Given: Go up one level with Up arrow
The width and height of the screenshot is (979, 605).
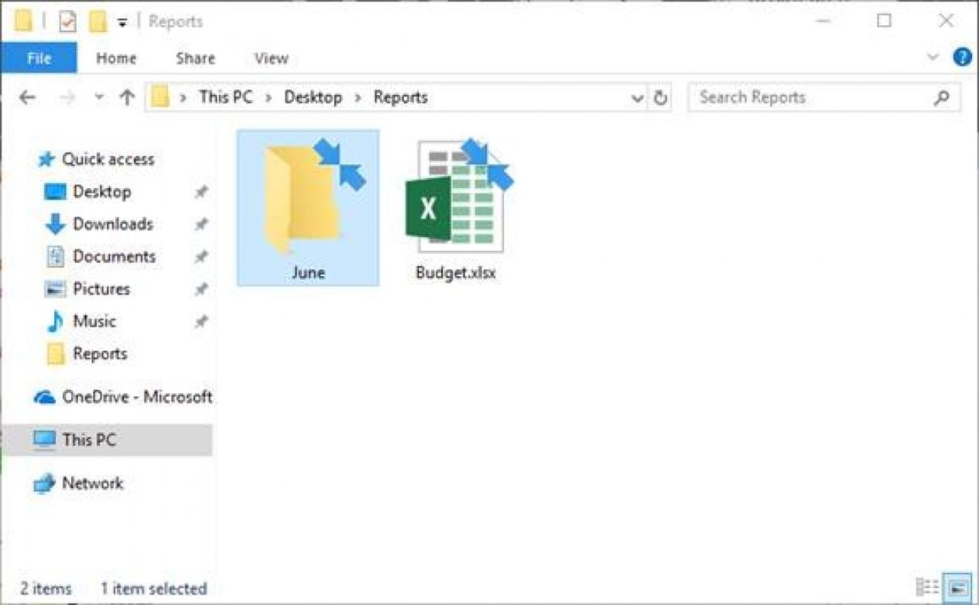Looking at the screenshot, I should pyautogui.click(x=127, y=98).
